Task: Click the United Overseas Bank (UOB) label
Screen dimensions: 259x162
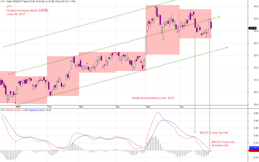Action: click(x=27, y=10)
